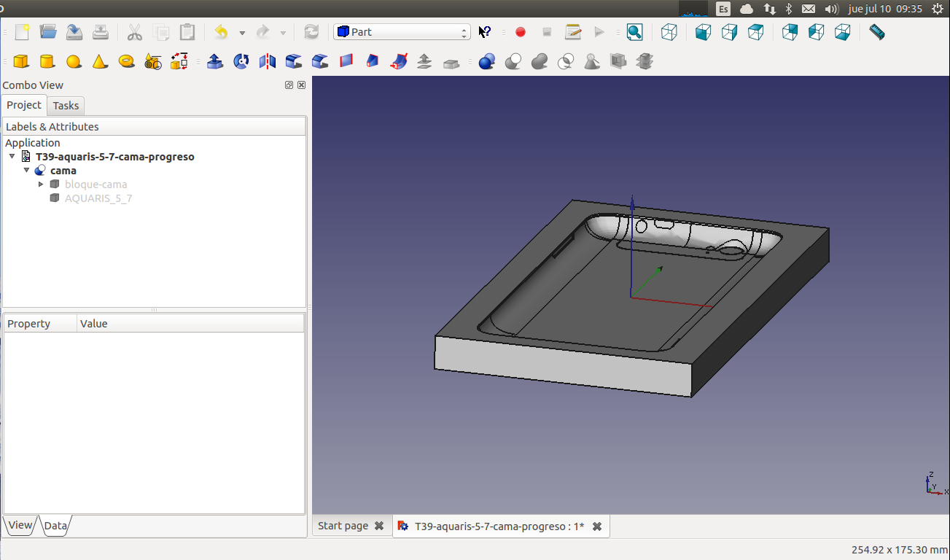Open the Part workbench selector dropdown
The height and width of the screenshot is (560, 950).
tap(402, 32)
